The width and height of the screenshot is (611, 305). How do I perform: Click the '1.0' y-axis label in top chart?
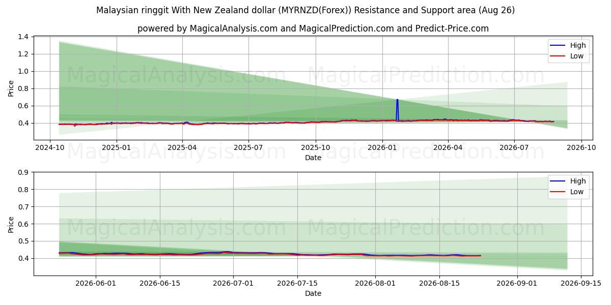point(24,71)
